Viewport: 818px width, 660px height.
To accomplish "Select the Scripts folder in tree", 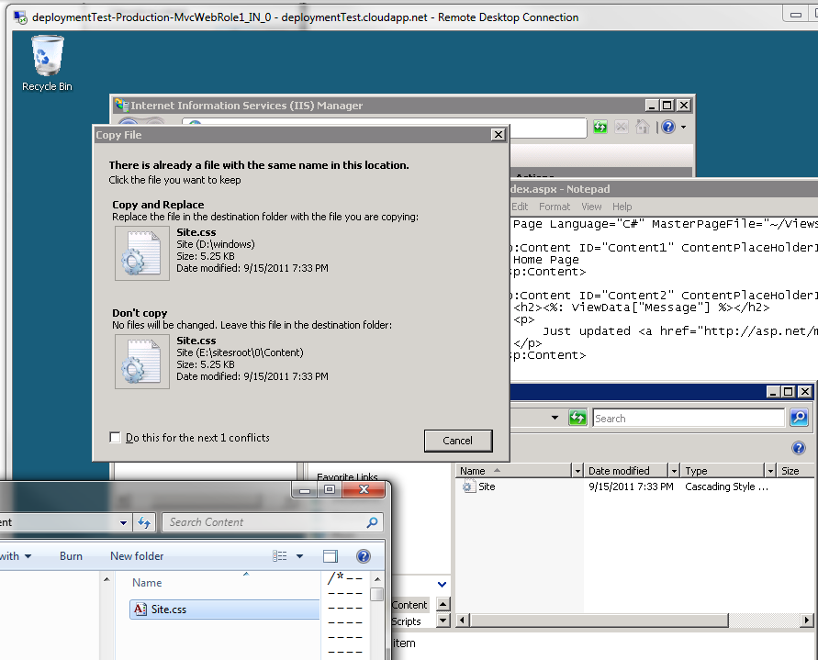I will tap(407, 621).
